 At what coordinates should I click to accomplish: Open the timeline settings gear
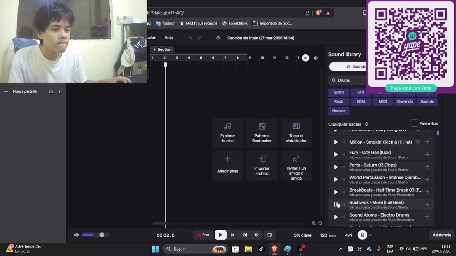coord(316,58)
